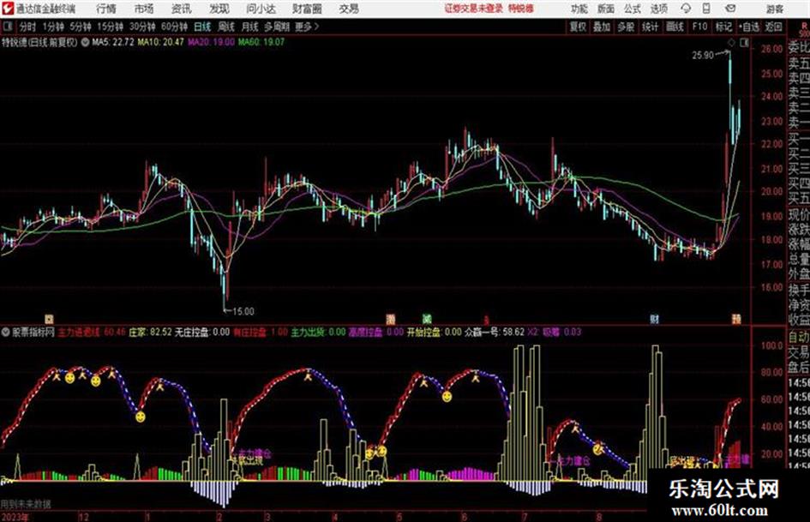
Task: Click the 游客 guest account label
Action: (x=774, y=9)
